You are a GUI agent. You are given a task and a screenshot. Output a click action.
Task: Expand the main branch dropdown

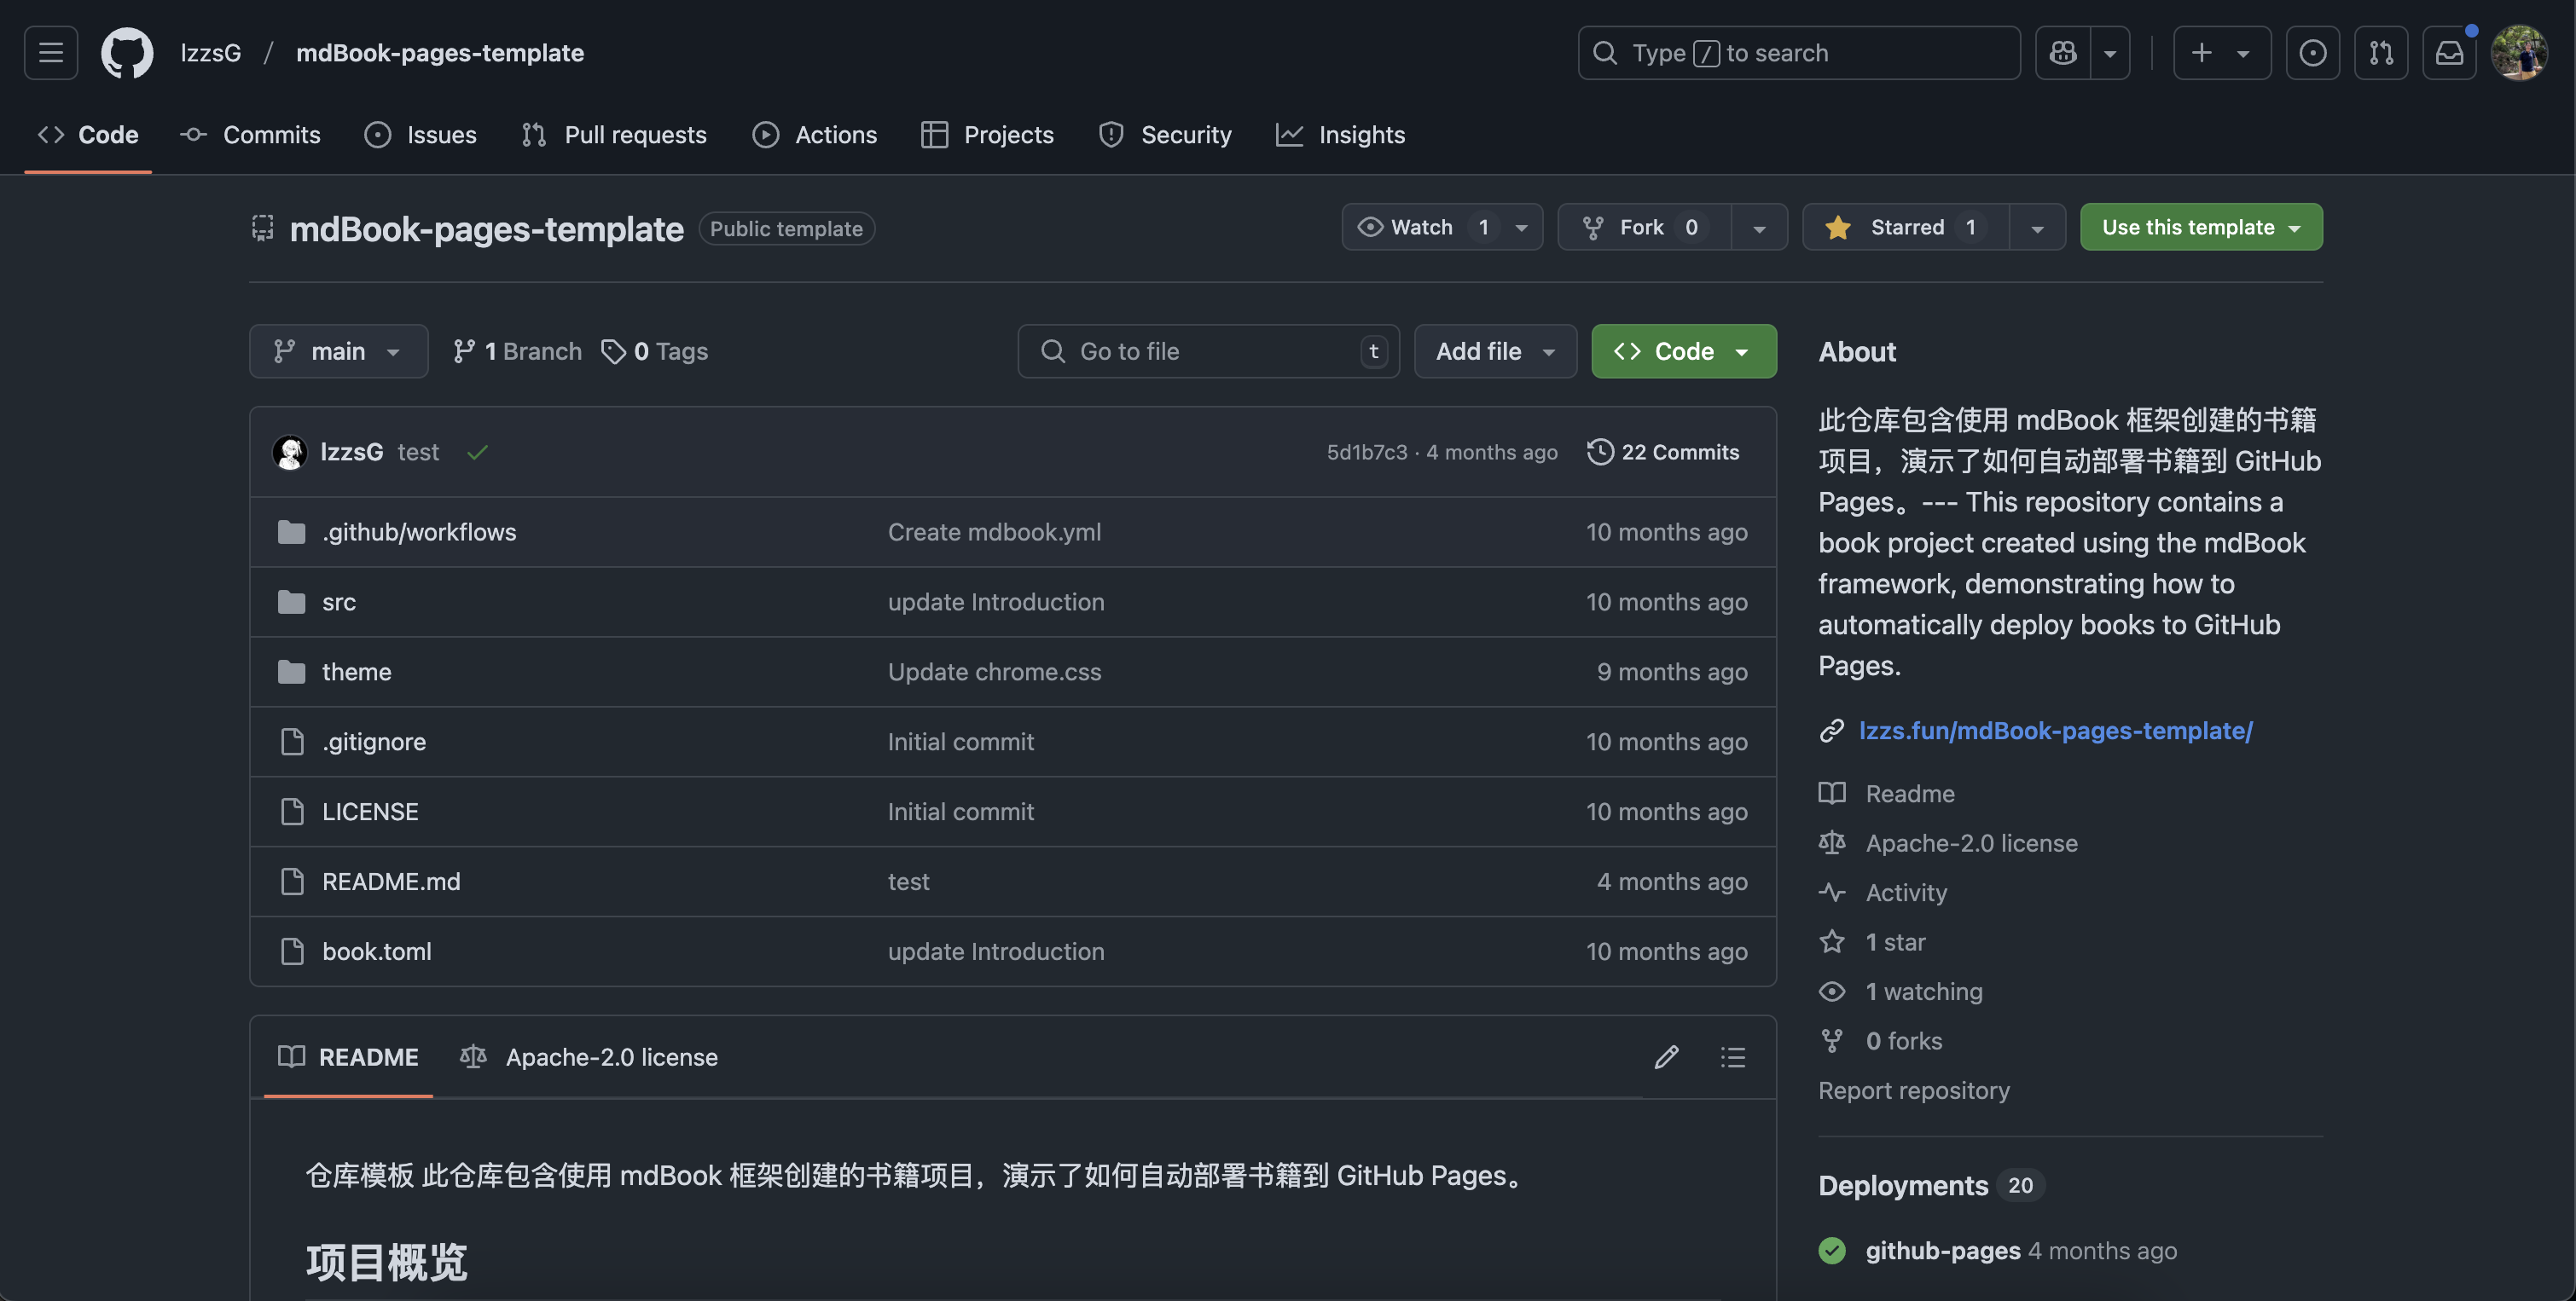(x=338, y=350)
